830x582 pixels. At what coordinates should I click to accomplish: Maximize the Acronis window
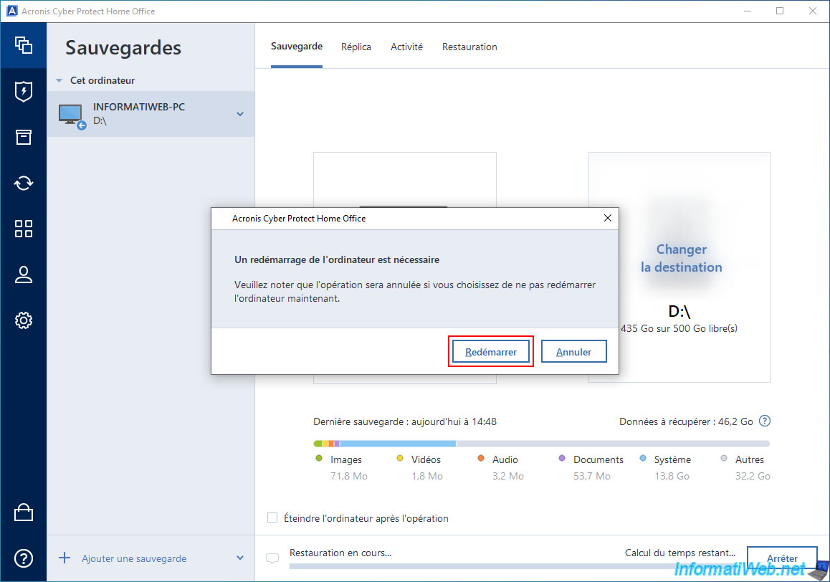780,11
